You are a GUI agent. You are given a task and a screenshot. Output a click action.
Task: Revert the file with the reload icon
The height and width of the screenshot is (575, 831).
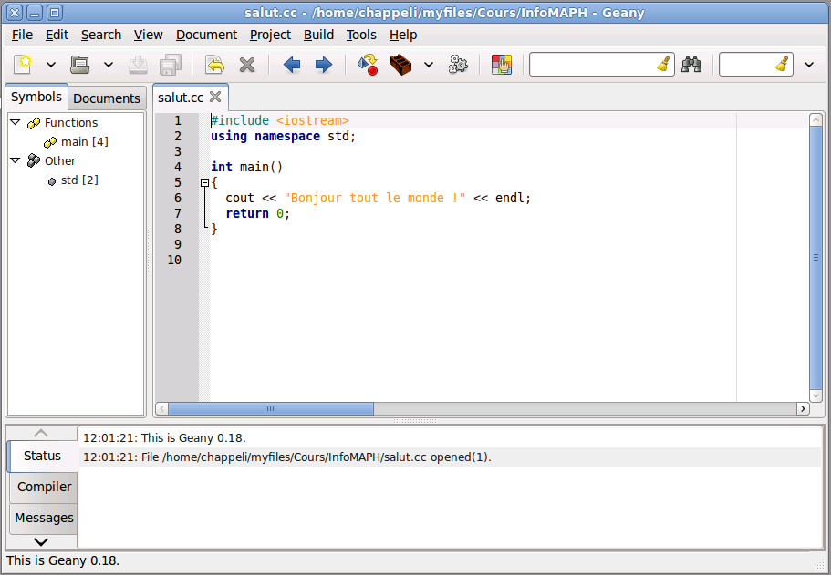point(214,65)
